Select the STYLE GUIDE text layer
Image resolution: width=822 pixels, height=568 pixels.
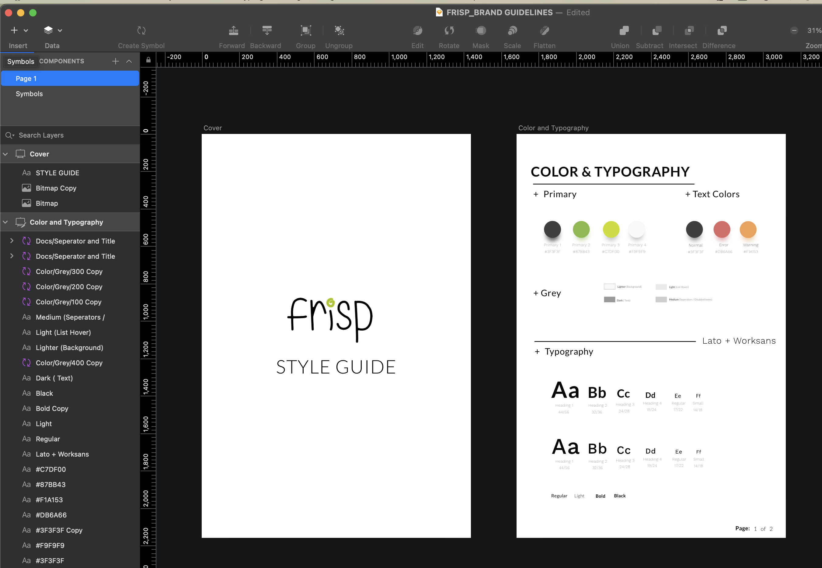coord(70,173)
